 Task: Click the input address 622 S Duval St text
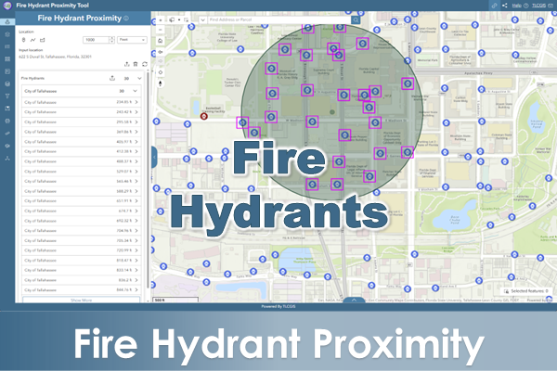(x=55, y=57)
